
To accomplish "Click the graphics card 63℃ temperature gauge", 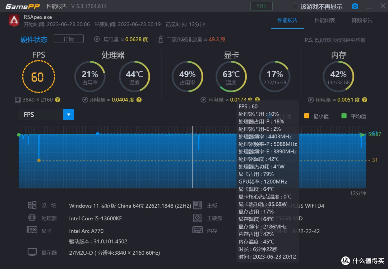I will click(x=231, y=76).
